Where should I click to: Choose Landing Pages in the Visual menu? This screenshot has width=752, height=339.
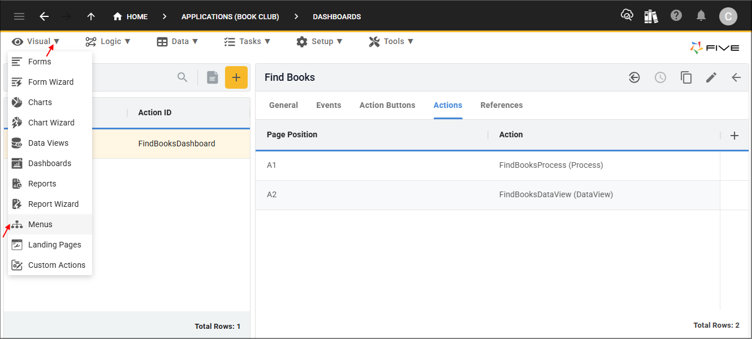54,245
